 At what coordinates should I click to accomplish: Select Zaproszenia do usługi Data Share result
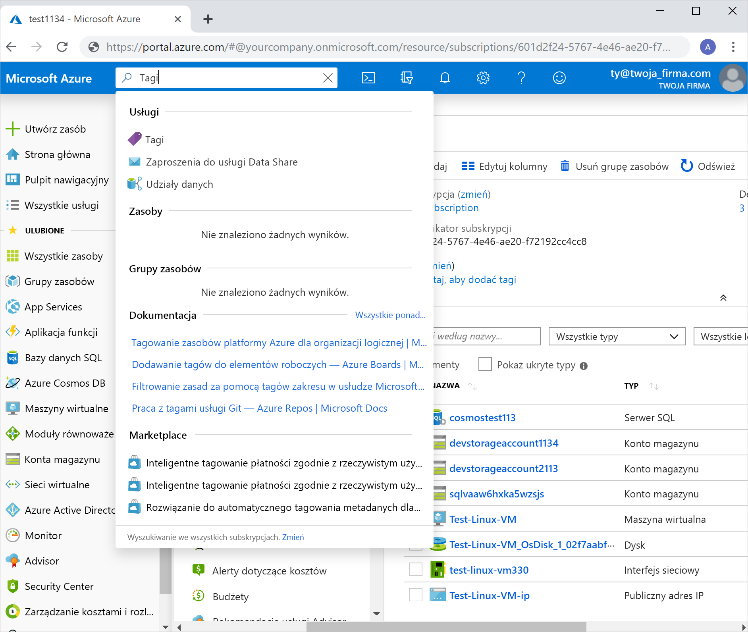(x=213, y=162)
